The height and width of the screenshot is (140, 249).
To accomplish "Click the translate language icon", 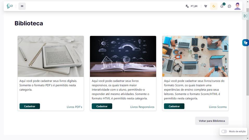I will [x=187, y=6].
